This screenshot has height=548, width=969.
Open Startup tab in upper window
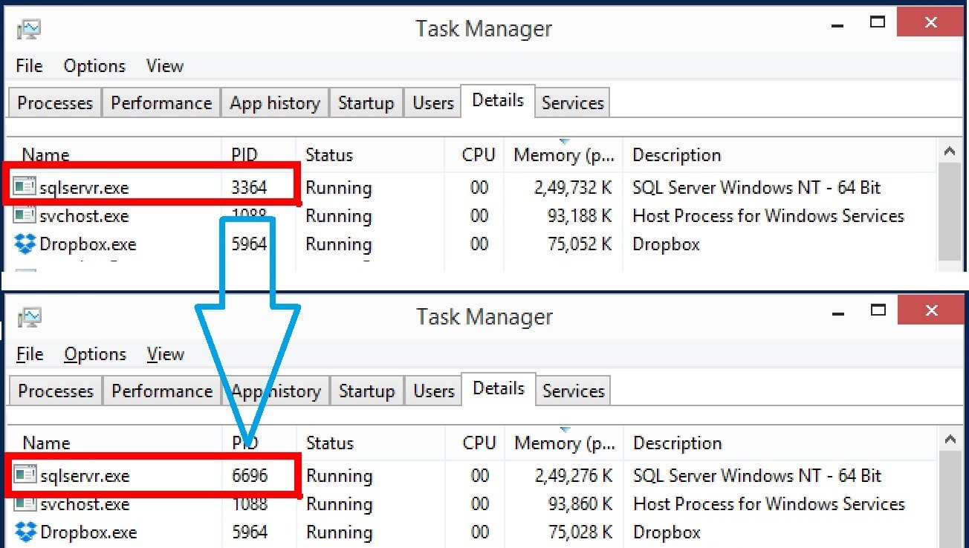(x=366, y=102)
